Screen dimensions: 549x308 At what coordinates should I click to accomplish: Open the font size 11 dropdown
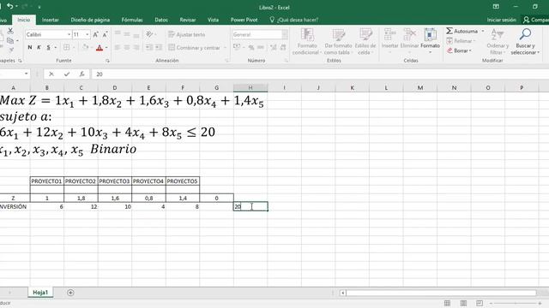click(x=87, y=34)
